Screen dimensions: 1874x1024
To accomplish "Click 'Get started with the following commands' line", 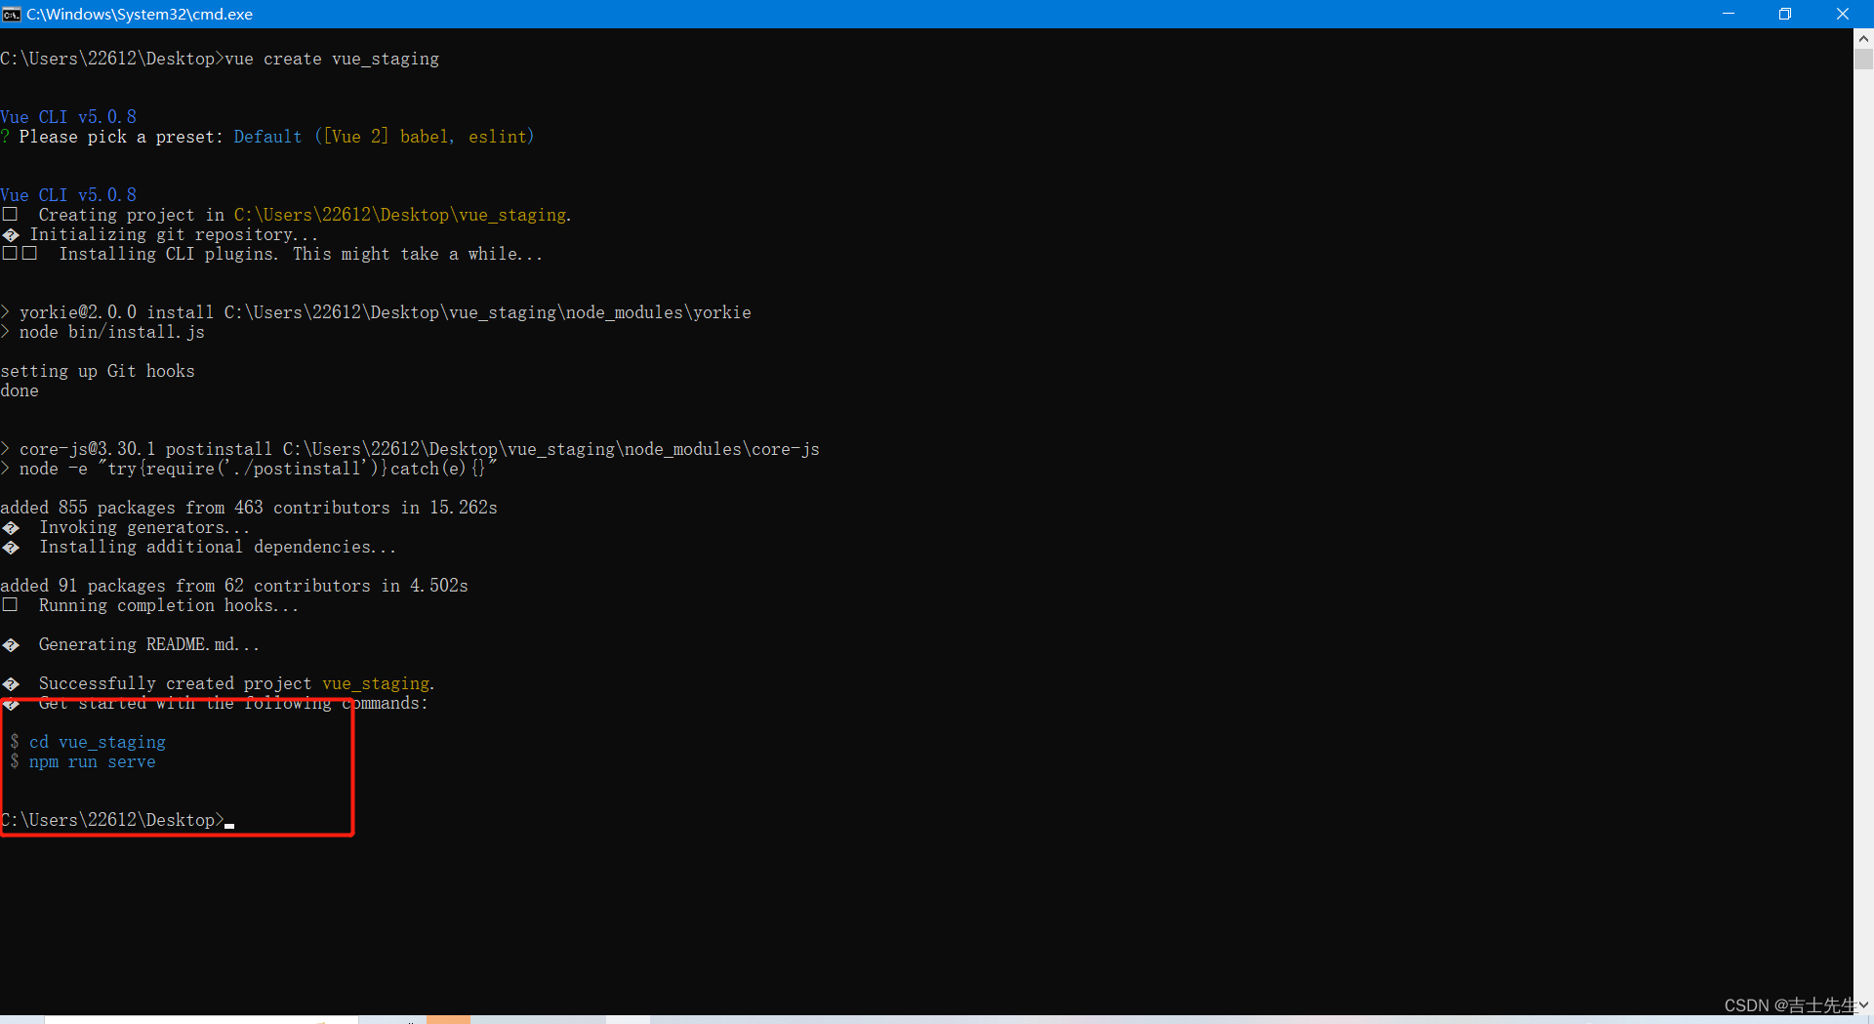I will coord(215,703).
